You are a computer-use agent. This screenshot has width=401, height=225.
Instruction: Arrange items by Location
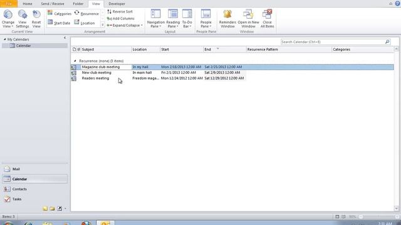(85, 22)
